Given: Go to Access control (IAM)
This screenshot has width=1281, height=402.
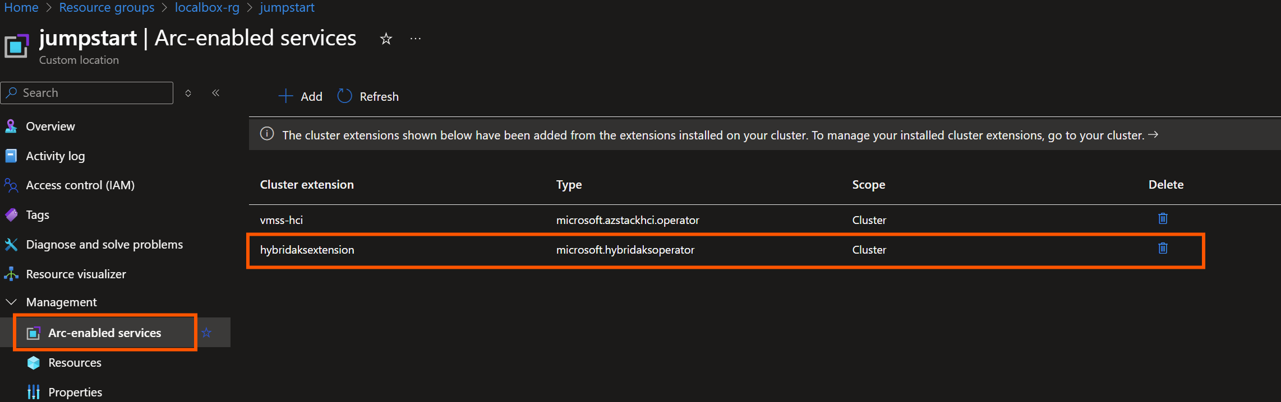Looking at the screenshot, I should 80,185.
